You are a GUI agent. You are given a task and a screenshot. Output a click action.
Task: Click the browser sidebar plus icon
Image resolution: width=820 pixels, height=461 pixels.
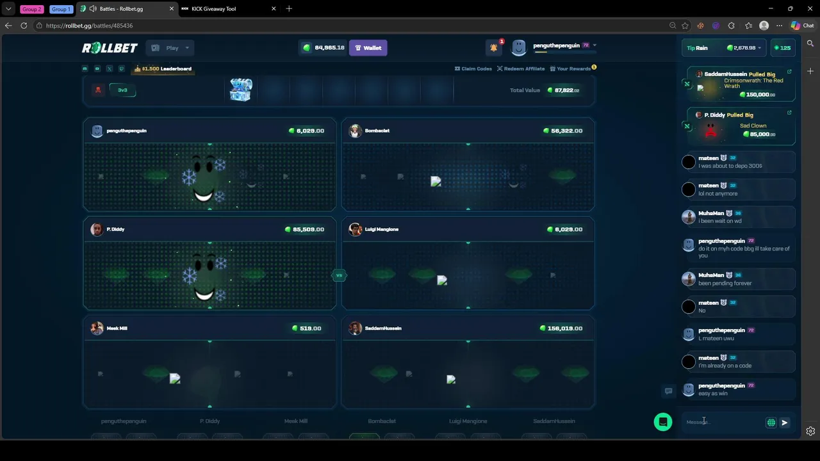[x=810, y=71]
